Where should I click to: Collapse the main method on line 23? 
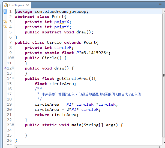coord(13,125)
